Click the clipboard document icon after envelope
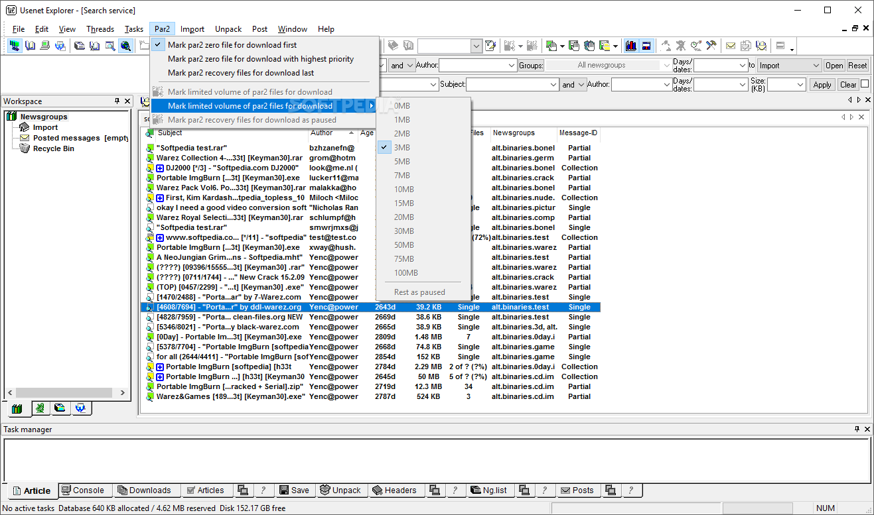874x515 pixels. [x=745, y=46]
